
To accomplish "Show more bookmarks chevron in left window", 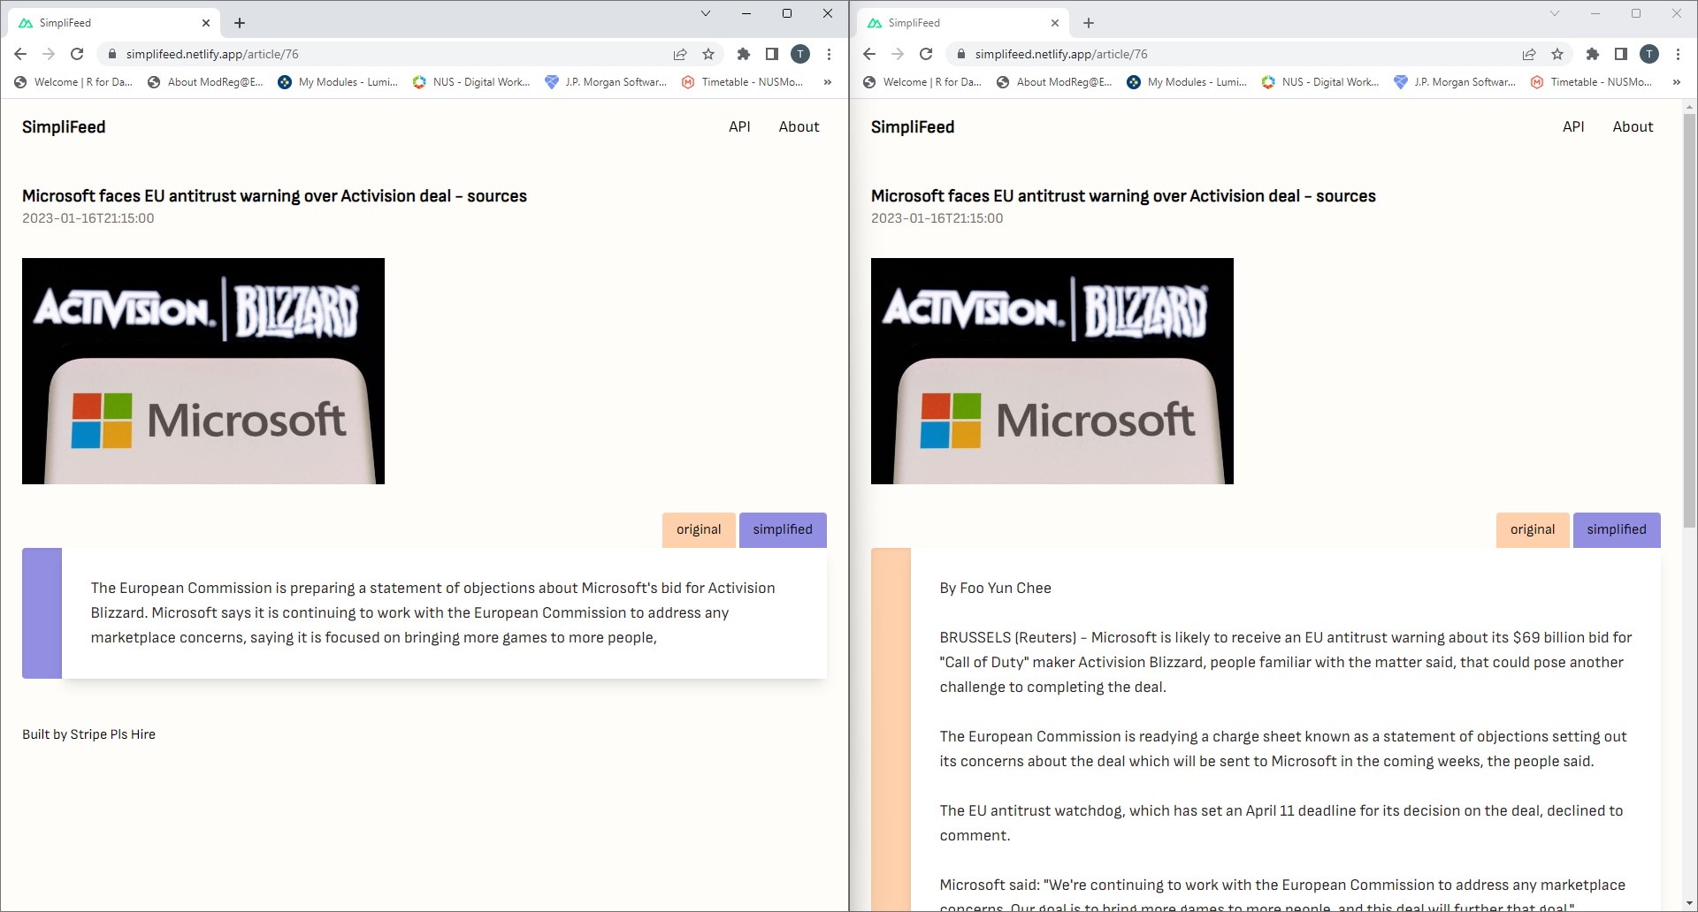I will pos(828,82).
